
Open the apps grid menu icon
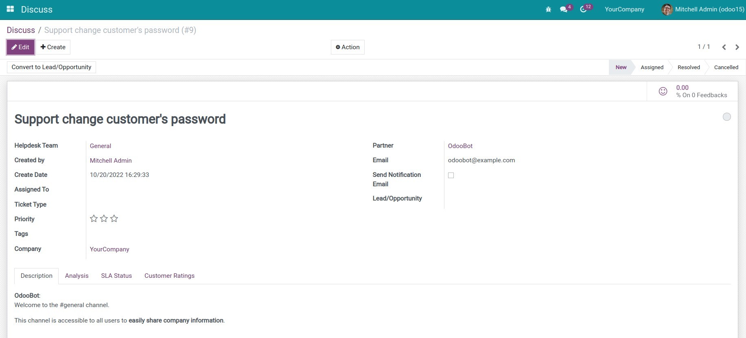10,9
